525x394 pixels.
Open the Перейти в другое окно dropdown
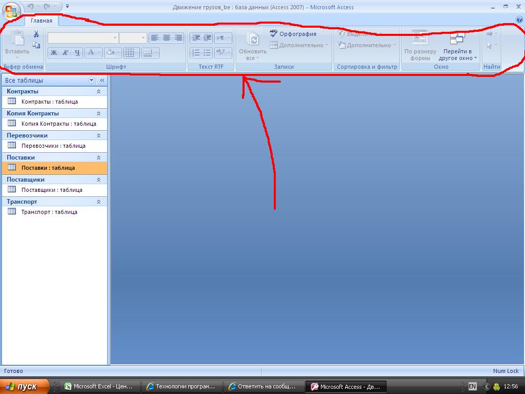point(457,46)
